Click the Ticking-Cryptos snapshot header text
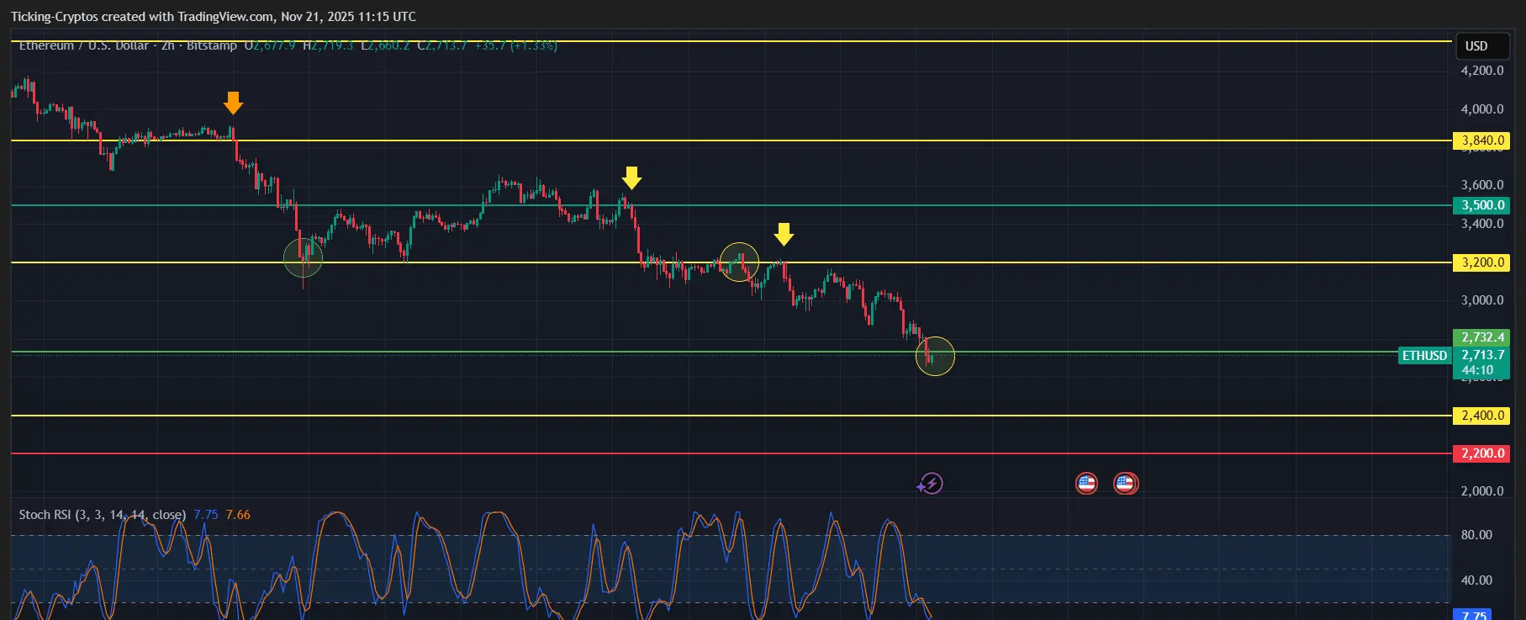The height and width of the screenshot is (620, 1526). click(x=213, y=17)
